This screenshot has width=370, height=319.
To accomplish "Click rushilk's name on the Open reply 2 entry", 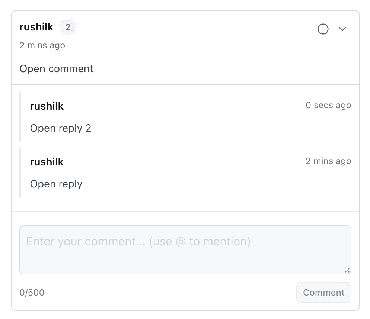I will 47,106.
